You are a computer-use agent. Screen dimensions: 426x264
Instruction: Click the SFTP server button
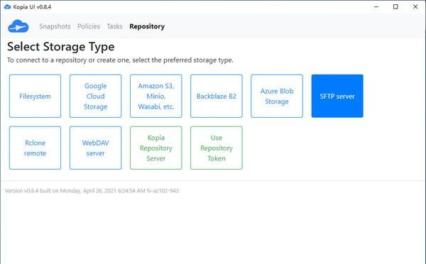pos(337,96)
